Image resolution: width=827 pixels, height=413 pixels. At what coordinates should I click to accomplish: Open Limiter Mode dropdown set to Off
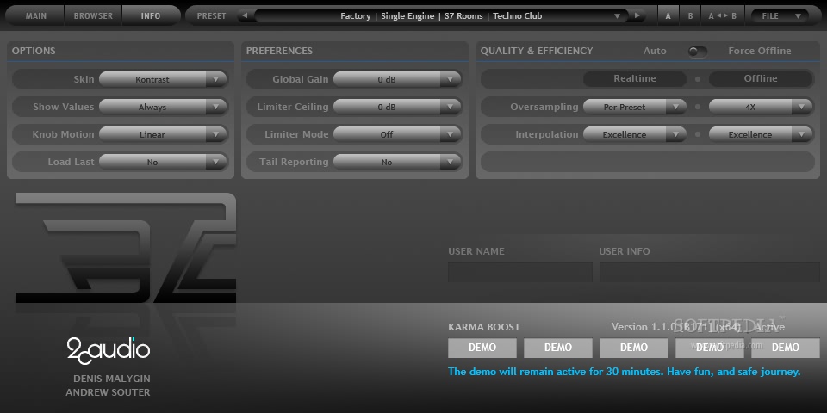coord(397,134)
